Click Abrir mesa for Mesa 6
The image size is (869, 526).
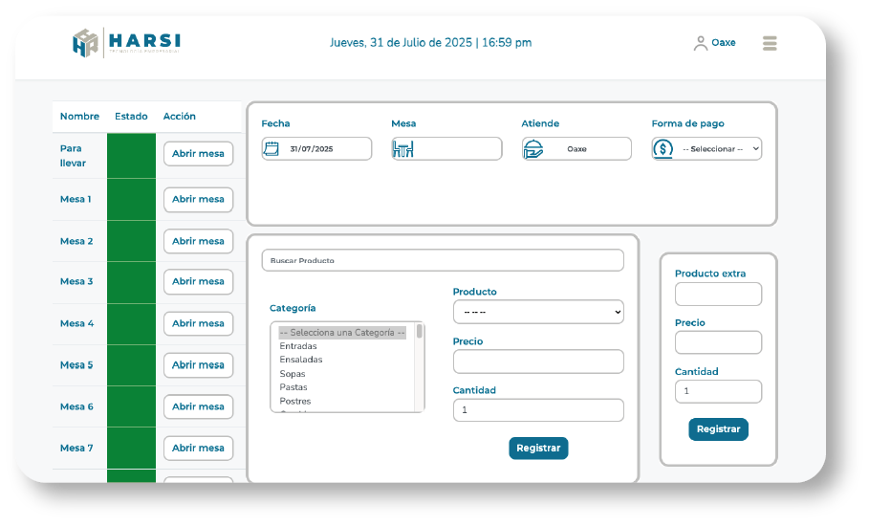pos(198,406)
